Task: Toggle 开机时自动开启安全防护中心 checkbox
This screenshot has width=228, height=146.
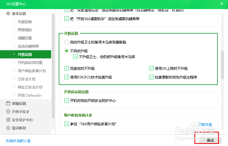Action: (66, 100)
